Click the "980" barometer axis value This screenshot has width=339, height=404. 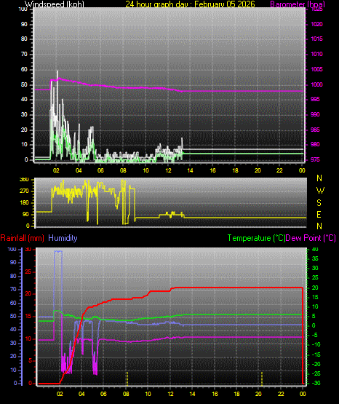coord(315,144)
